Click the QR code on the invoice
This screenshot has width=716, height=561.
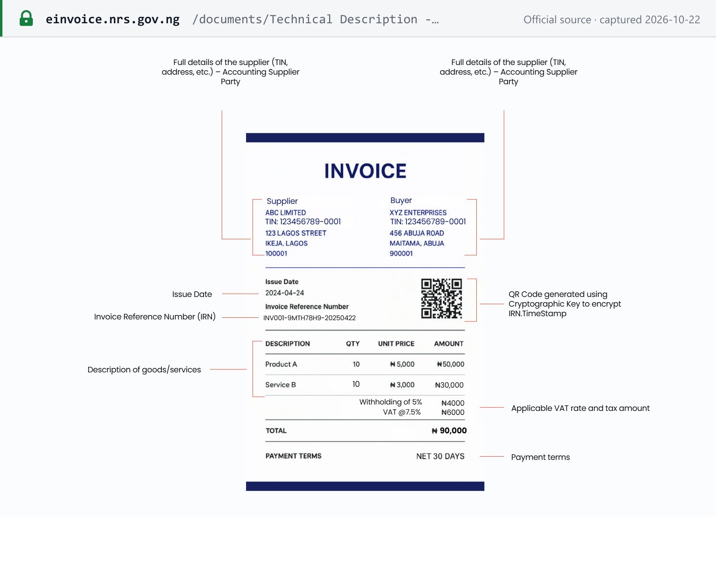click(441, 299)
